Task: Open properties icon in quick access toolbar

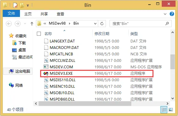Action: coord(15,5)
